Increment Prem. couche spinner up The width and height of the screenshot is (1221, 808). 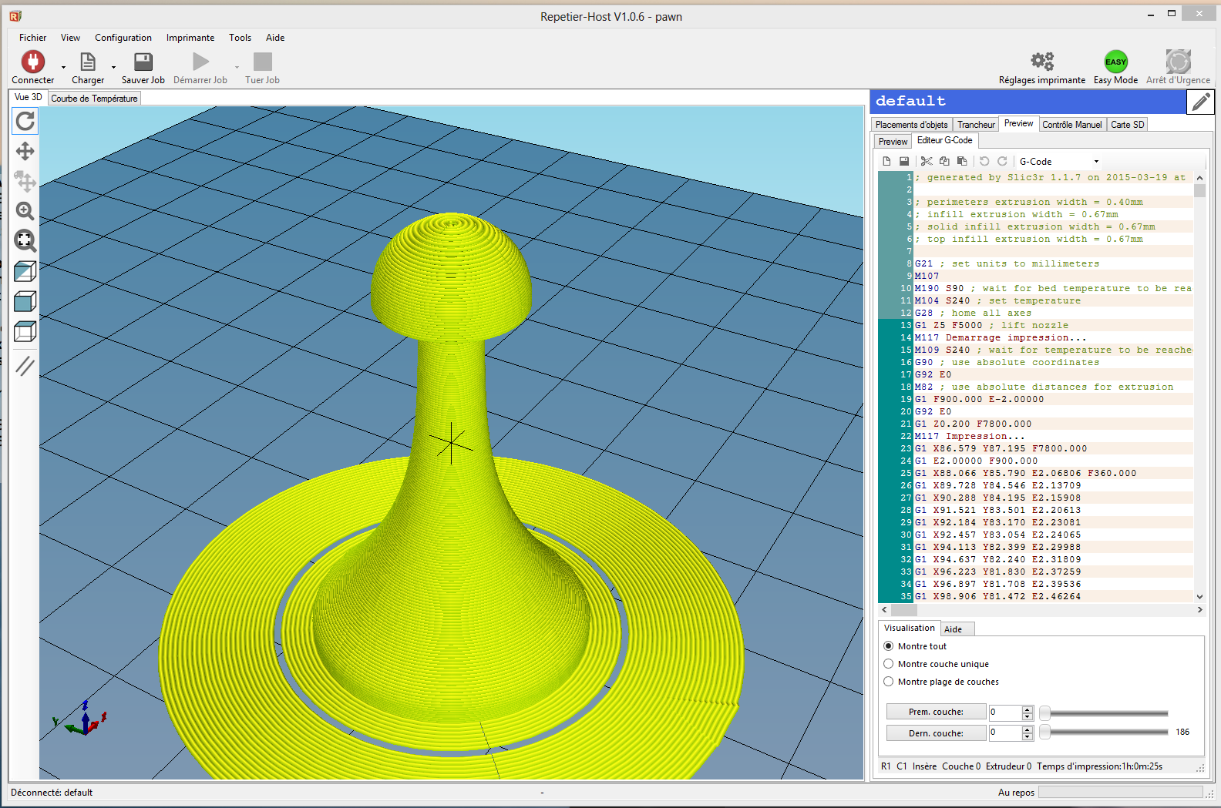pyautogui.click(x=1028, y=709)
